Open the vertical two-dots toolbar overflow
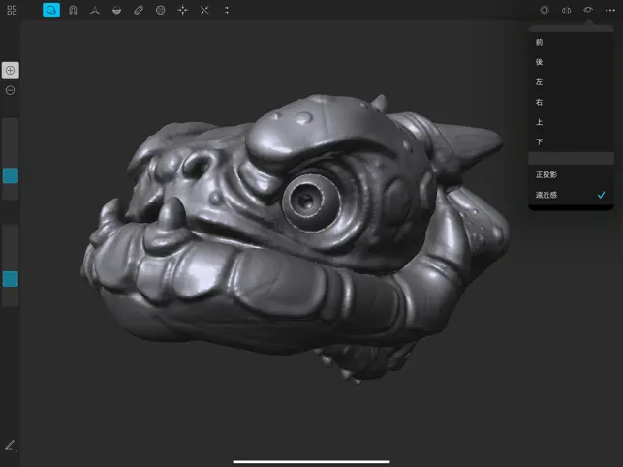This screenshot has width=623, height=467. click(x=227, y=10)
